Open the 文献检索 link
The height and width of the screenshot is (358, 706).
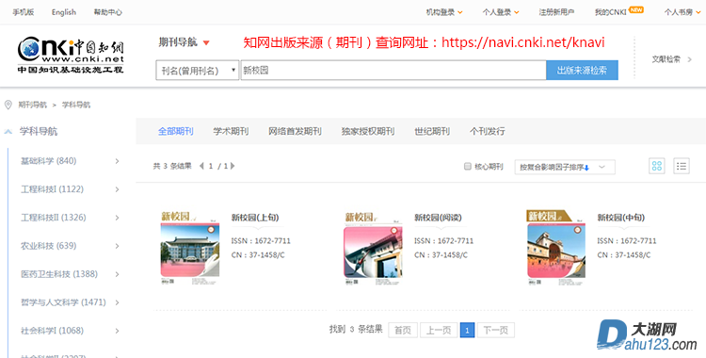point(666,59)
